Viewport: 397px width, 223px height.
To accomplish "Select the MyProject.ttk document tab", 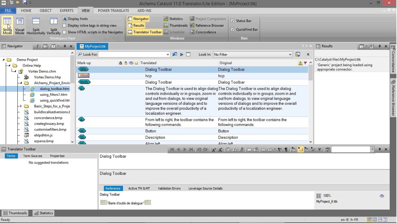I will pyautogui.click(x=92, y=46).
